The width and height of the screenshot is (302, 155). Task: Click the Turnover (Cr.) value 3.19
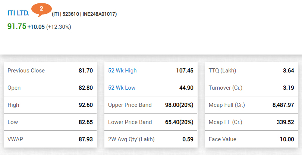pos(287,88)
